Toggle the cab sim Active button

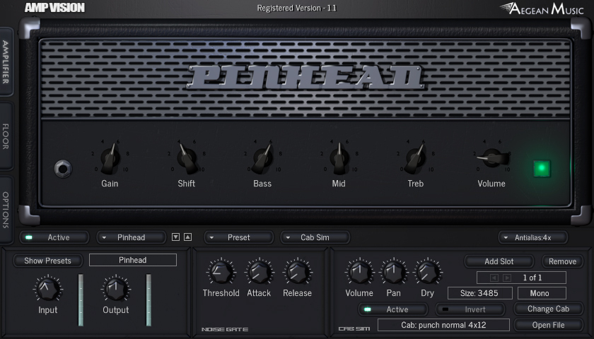click(393, 309)
